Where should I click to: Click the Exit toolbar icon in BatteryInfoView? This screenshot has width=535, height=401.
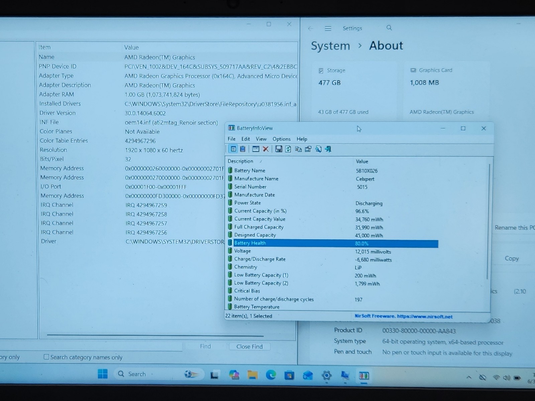[328, 149]
